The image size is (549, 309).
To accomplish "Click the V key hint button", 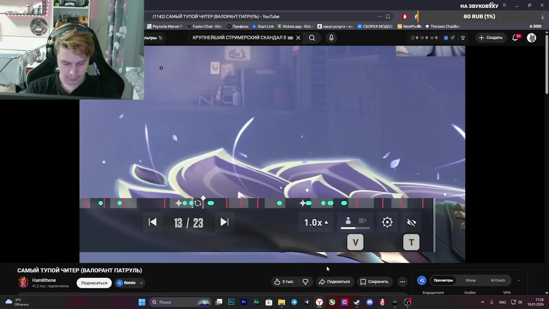I will click(x=355, y=242).
